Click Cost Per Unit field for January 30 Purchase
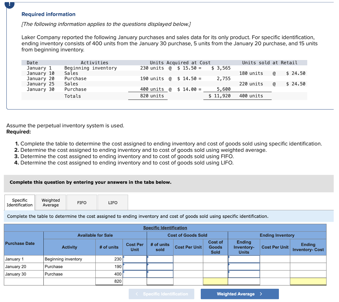339x302 pixels. click(x=135, y=274)
